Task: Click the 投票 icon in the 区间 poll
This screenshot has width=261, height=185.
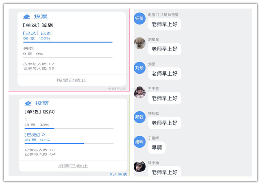Action: point(28,103)
